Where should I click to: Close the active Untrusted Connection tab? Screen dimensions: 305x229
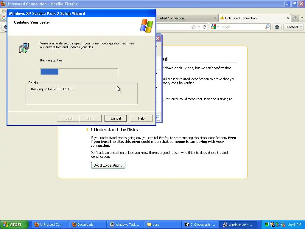click(288, 18)
